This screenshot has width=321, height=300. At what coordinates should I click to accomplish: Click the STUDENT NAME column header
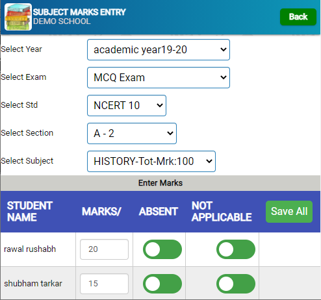click(x=30, y=212)
